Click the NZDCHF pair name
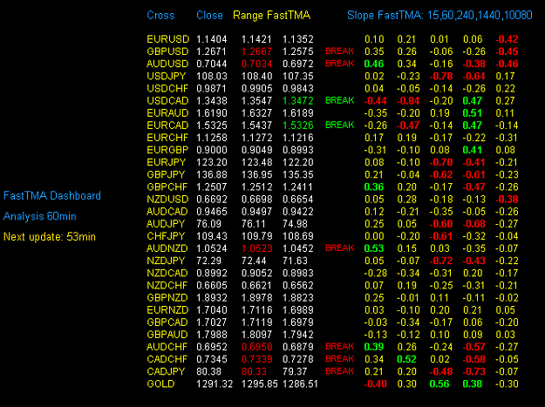This screenshot has width=545, height=407. [x=167, y=286]
